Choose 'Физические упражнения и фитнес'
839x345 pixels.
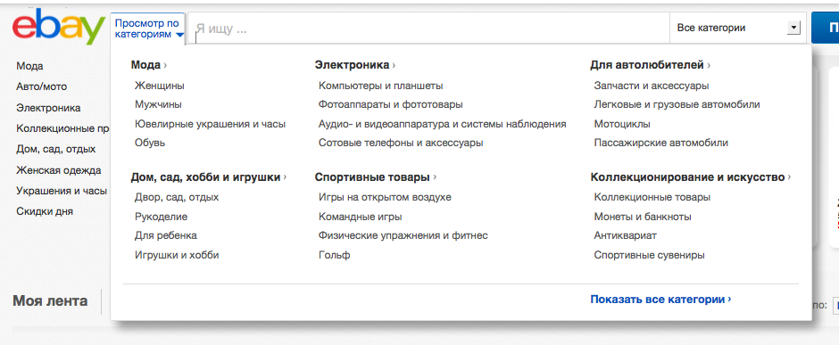click(403, 235)
